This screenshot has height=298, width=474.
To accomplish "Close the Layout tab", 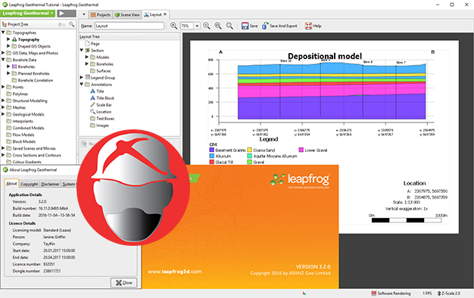I will 165,14.
